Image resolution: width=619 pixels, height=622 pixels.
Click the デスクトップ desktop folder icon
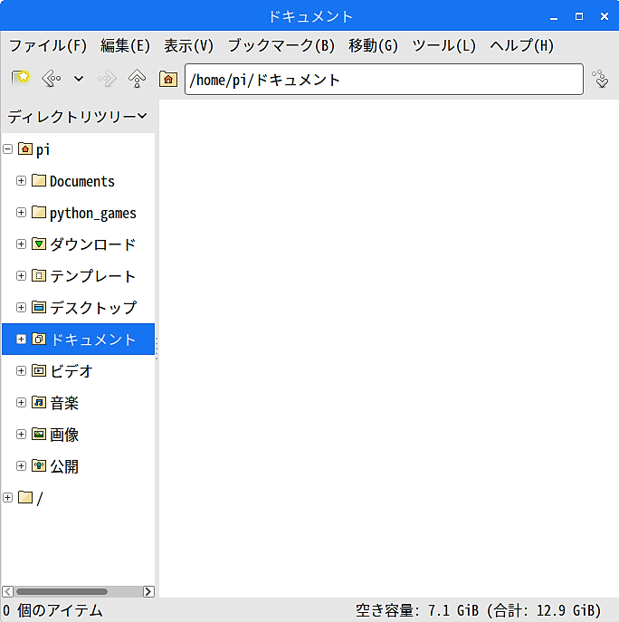pyautogui.click(x=39, y=307)
